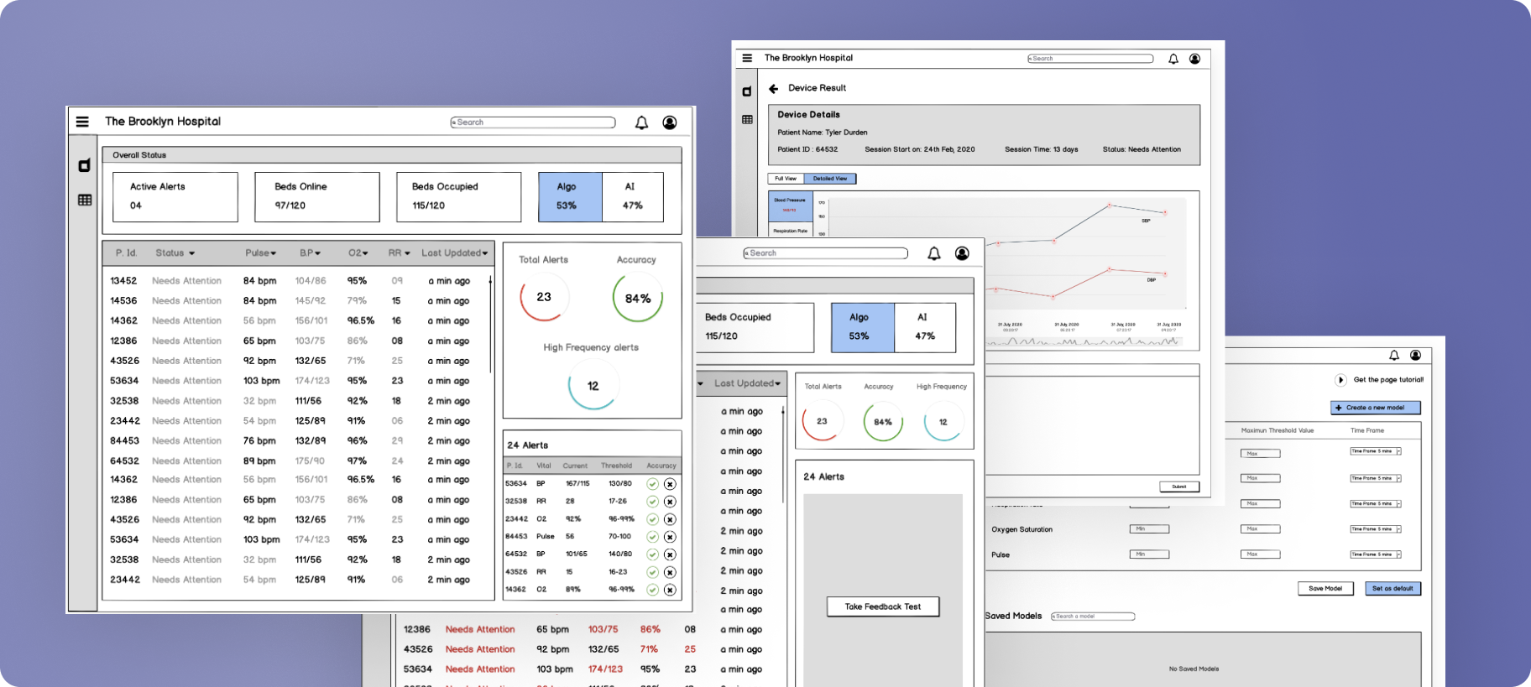Click Accuracy 84% gauge in main dashboard
Image resolution: width=1531 pixels, height=687 pixels.
click(638, 298)
